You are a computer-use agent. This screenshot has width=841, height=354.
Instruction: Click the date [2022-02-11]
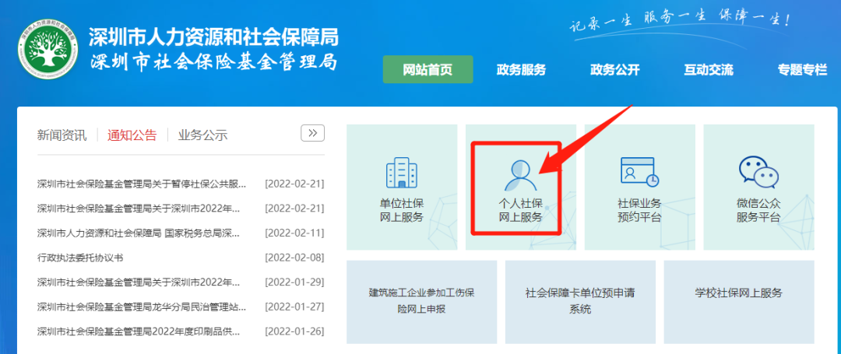tap(294, 233)
